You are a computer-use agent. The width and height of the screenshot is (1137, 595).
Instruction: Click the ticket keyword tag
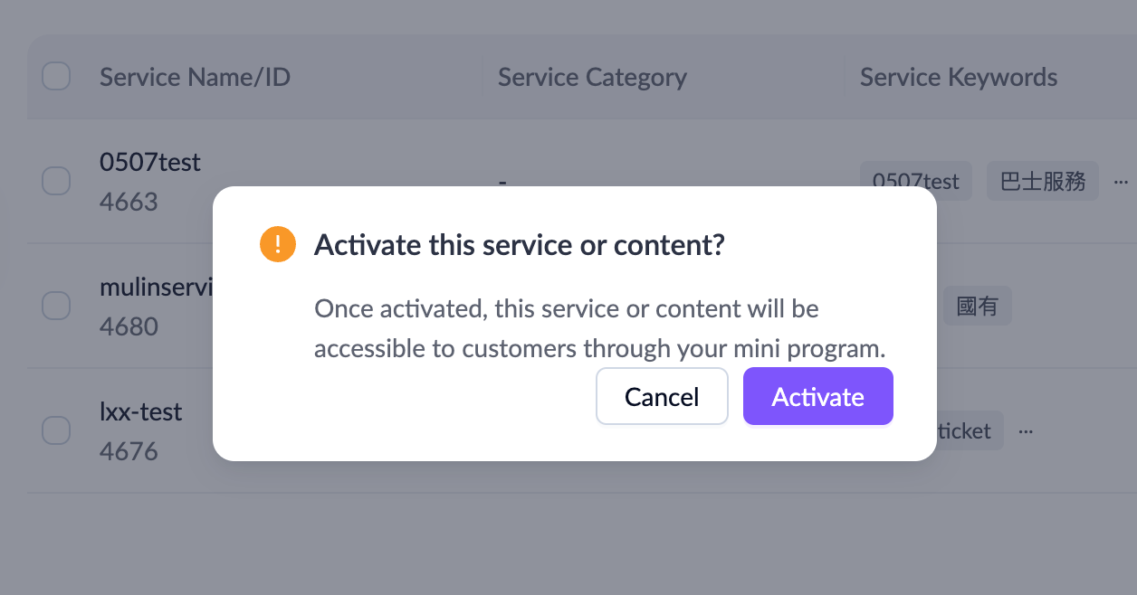[x=964, y=431]
